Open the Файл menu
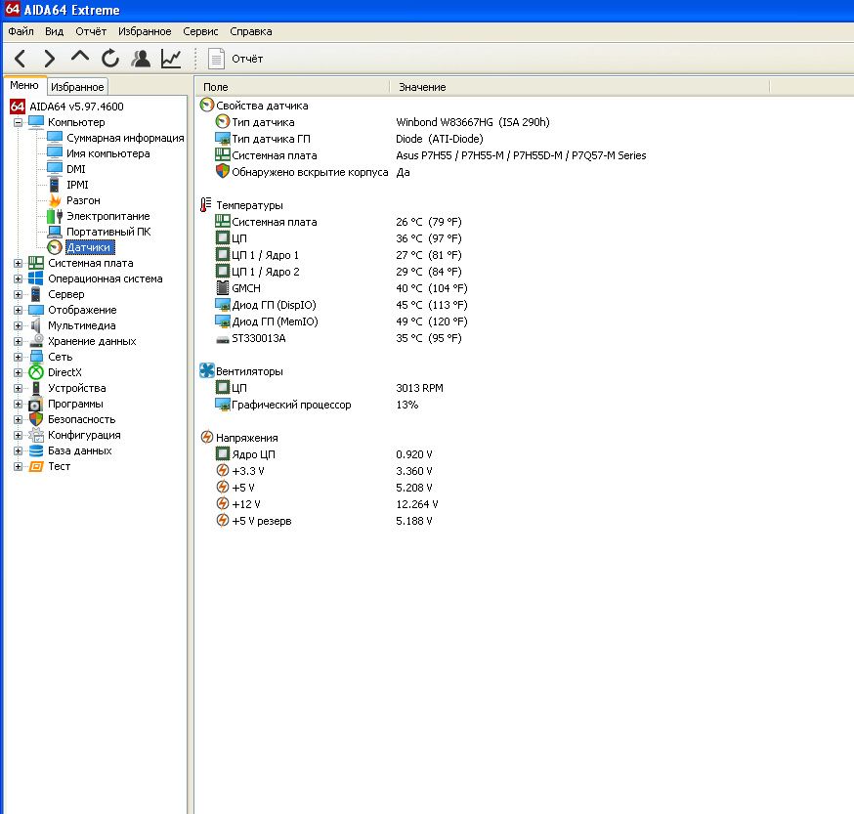 (21, 31)
